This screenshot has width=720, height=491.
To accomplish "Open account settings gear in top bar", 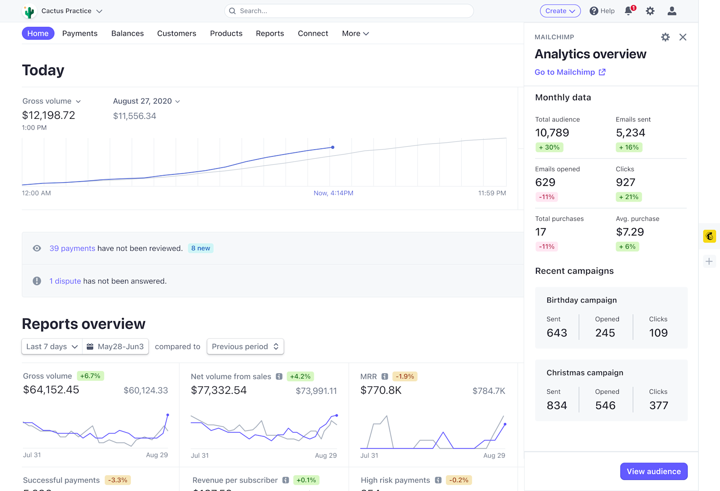I will [650, 11].
